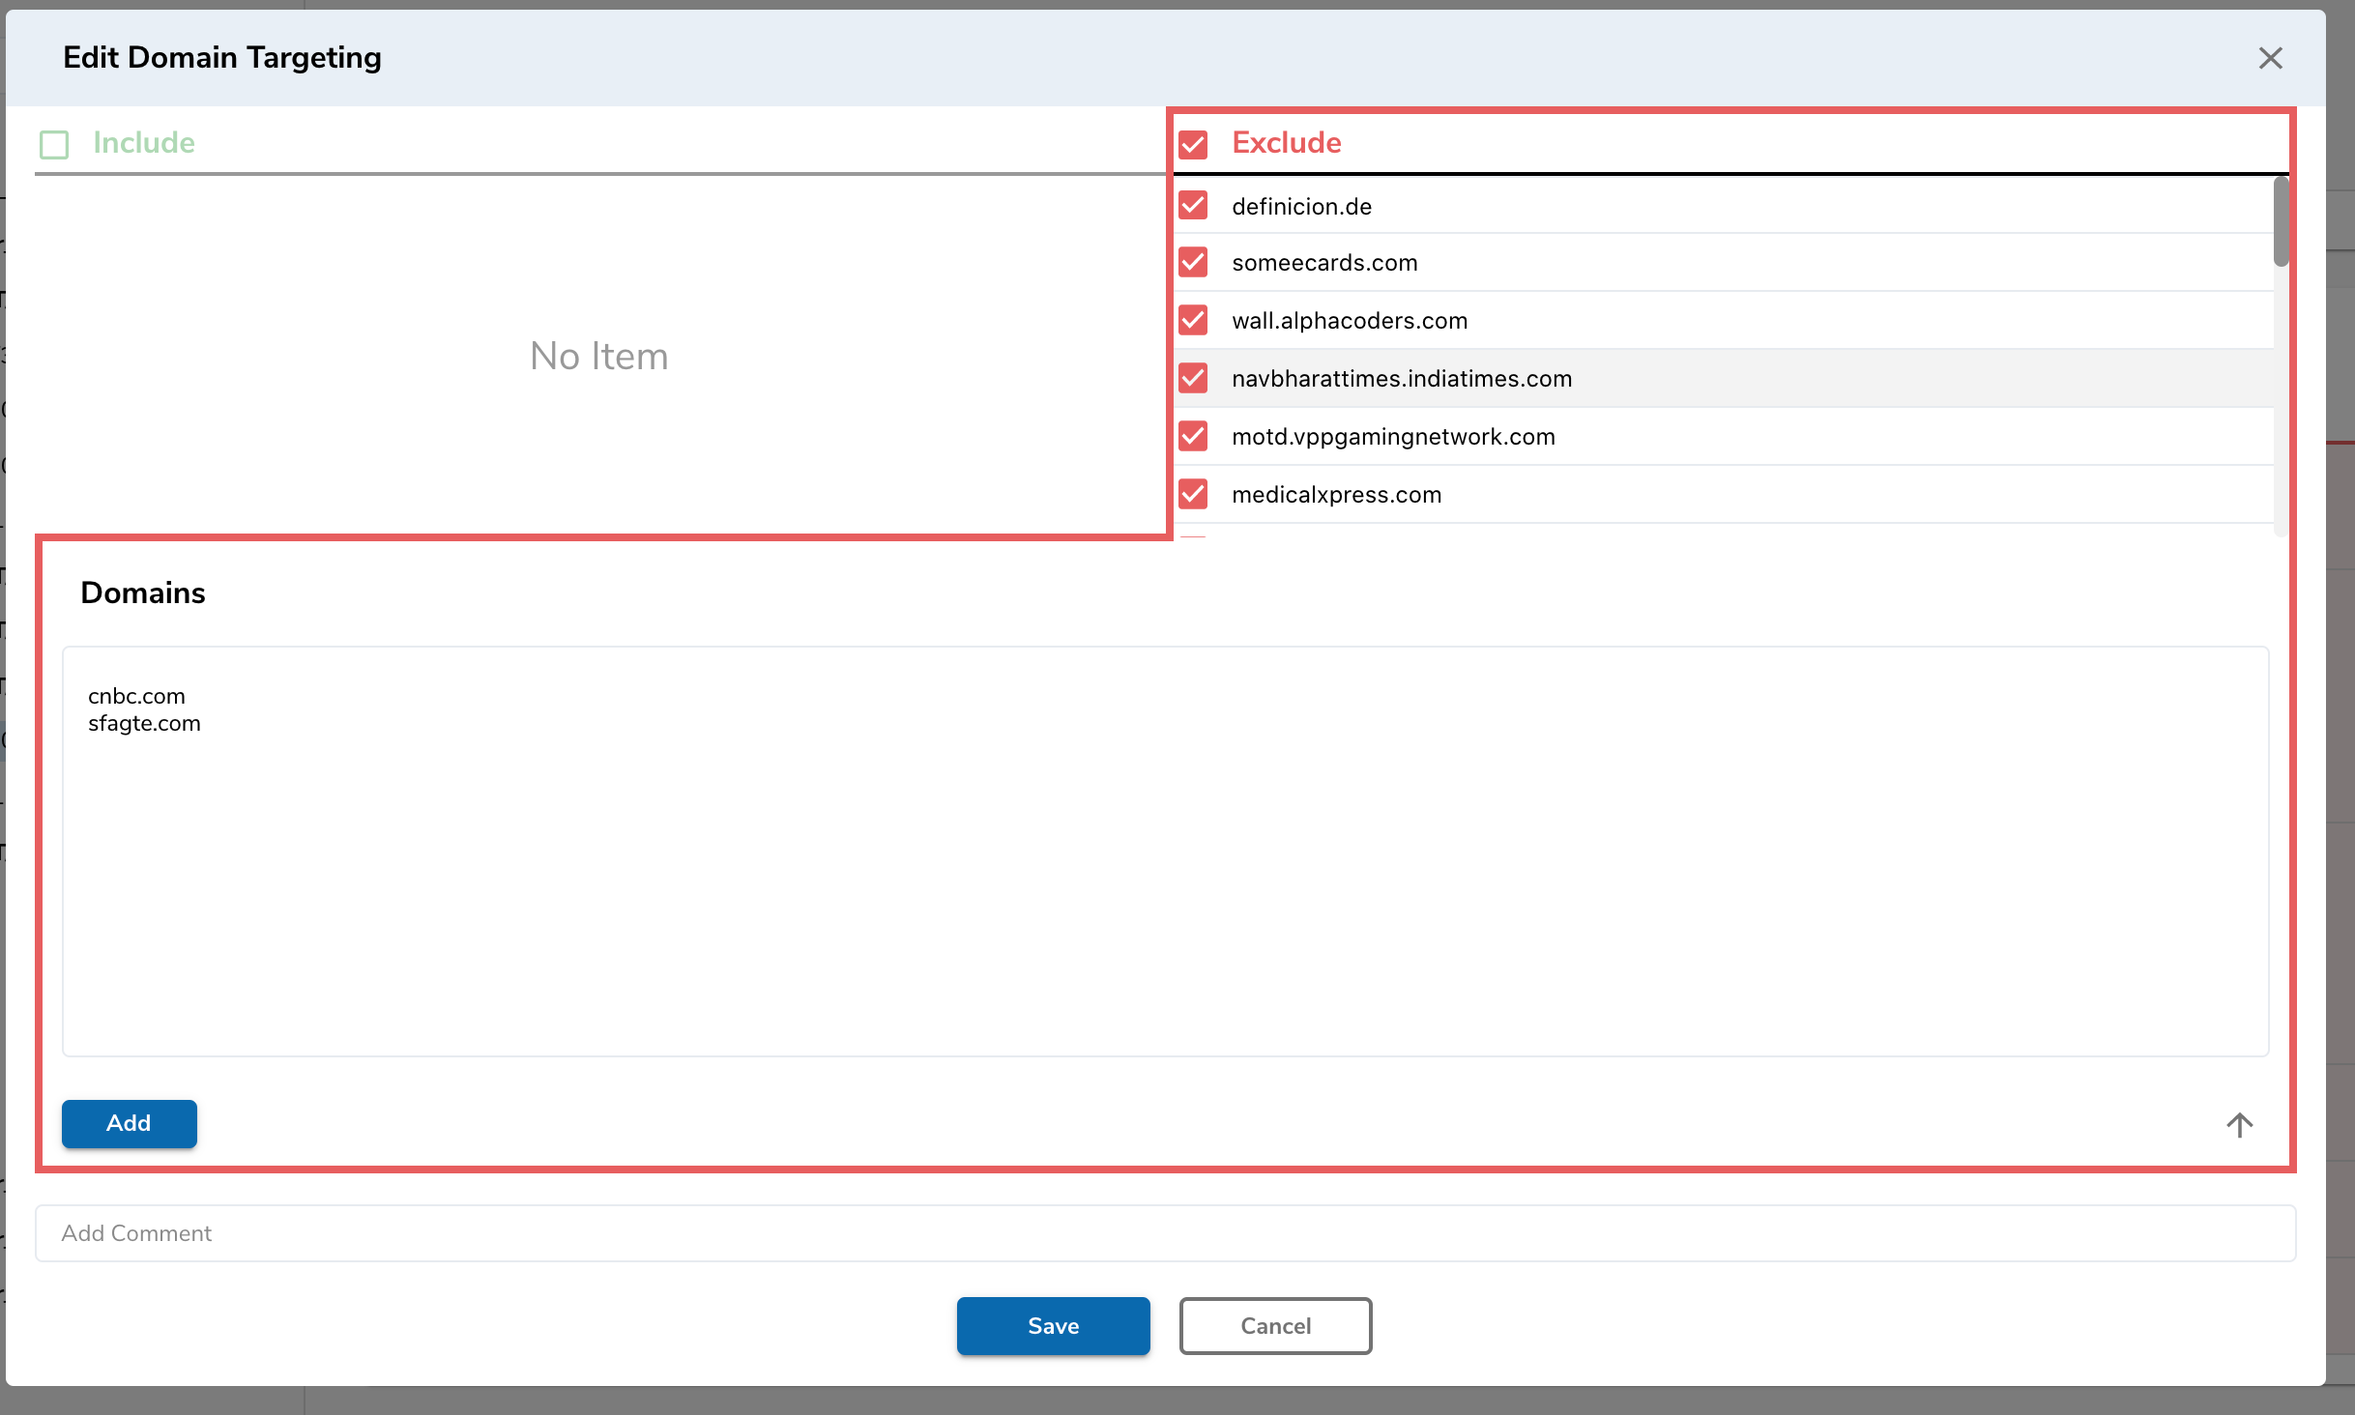Screen dimensions: 2355x1415
Task: Uncheck motd.vppgamingnetwork.com checkbox
Action: (x=1193, y=436)
